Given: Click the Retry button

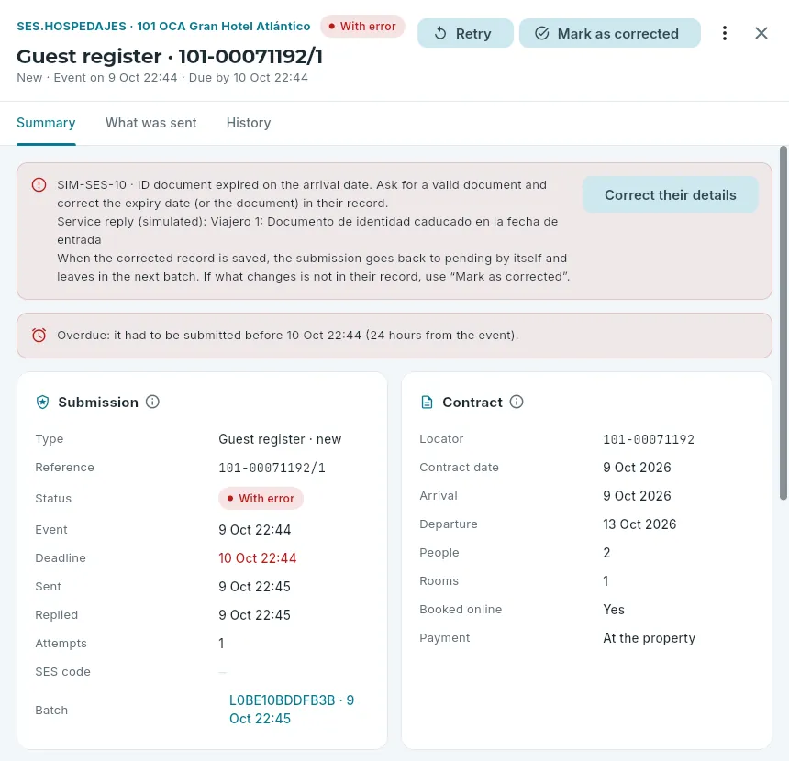Looking at the screenshot, I should (x=465, y=33).
